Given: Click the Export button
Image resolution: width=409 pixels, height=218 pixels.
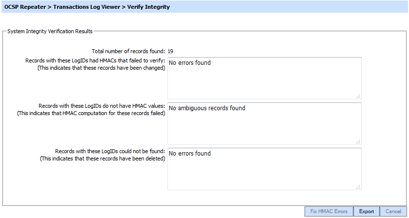Looking at the screenshot, I should tap(366, 211).
